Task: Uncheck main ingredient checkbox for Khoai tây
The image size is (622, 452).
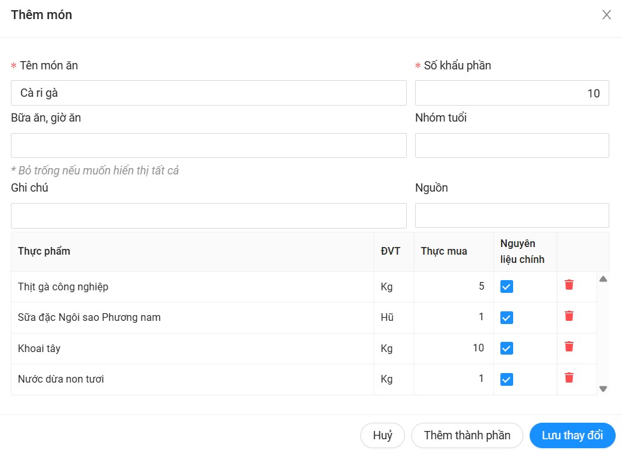Action: pos(507,348)
